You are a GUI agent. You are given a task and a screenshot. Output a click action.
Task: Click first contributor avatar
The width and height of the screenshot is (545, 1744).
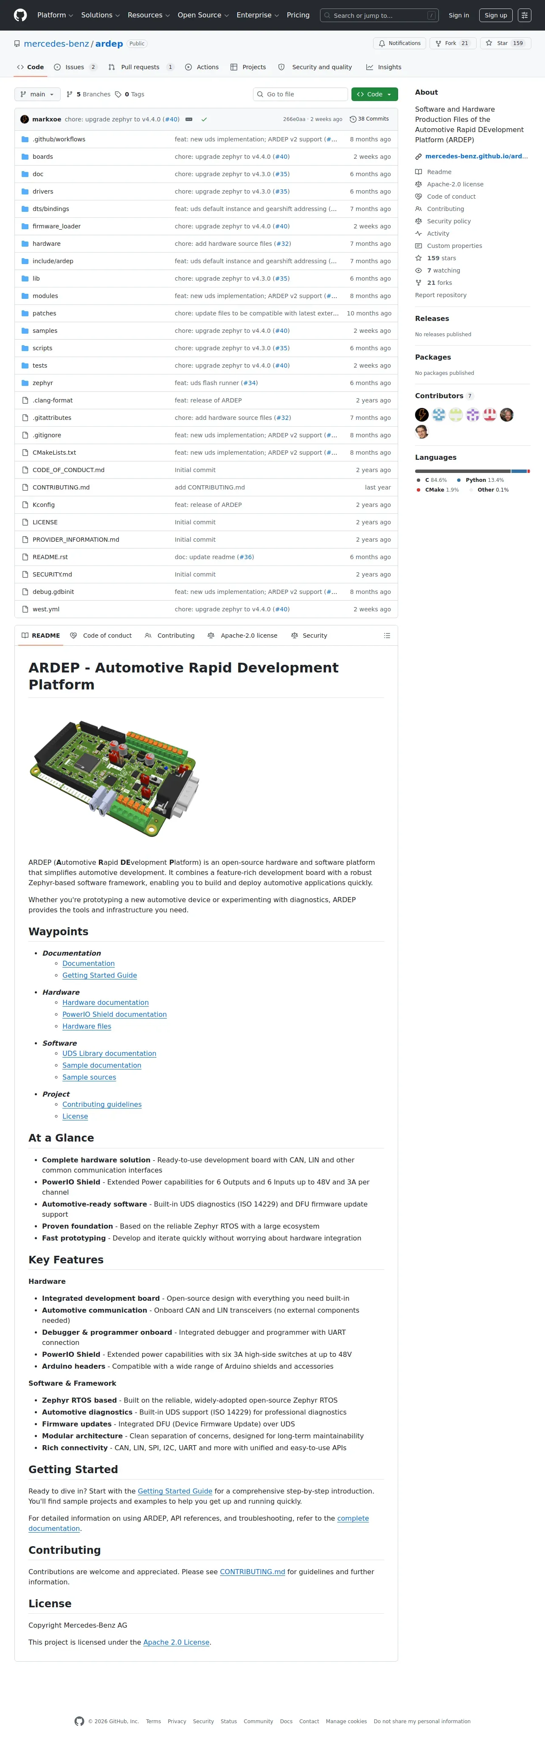[422, 415]
